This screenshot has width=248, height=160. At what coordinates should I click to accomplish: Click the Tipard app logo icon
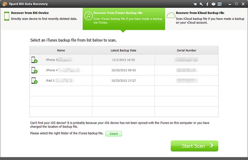tap(5, 4)
